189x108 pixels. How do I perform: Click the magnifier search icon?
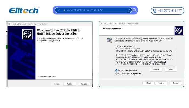[x=135, y=10]
